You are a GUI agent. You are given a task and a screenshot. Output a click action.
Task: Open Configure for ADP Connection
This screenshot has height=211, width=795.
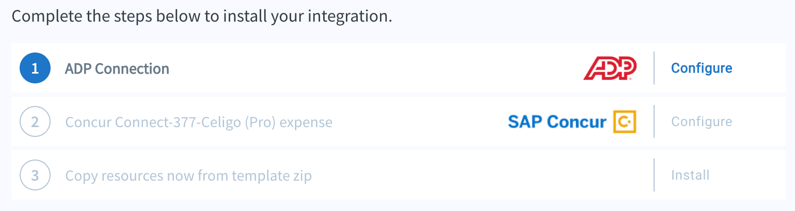click(702, 68)
